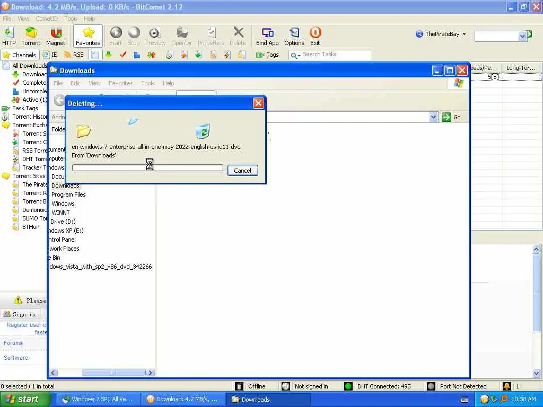The image size is (543, 407).
Task: Click the Preview toolbar icon
Action: [x=155, y=36]
